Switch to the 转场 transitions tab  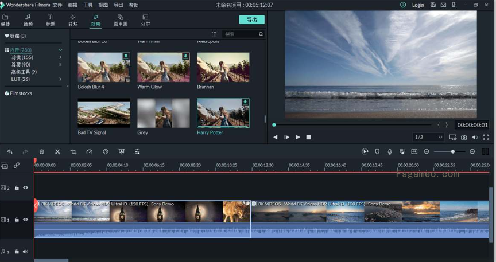(x=73, y=20)
